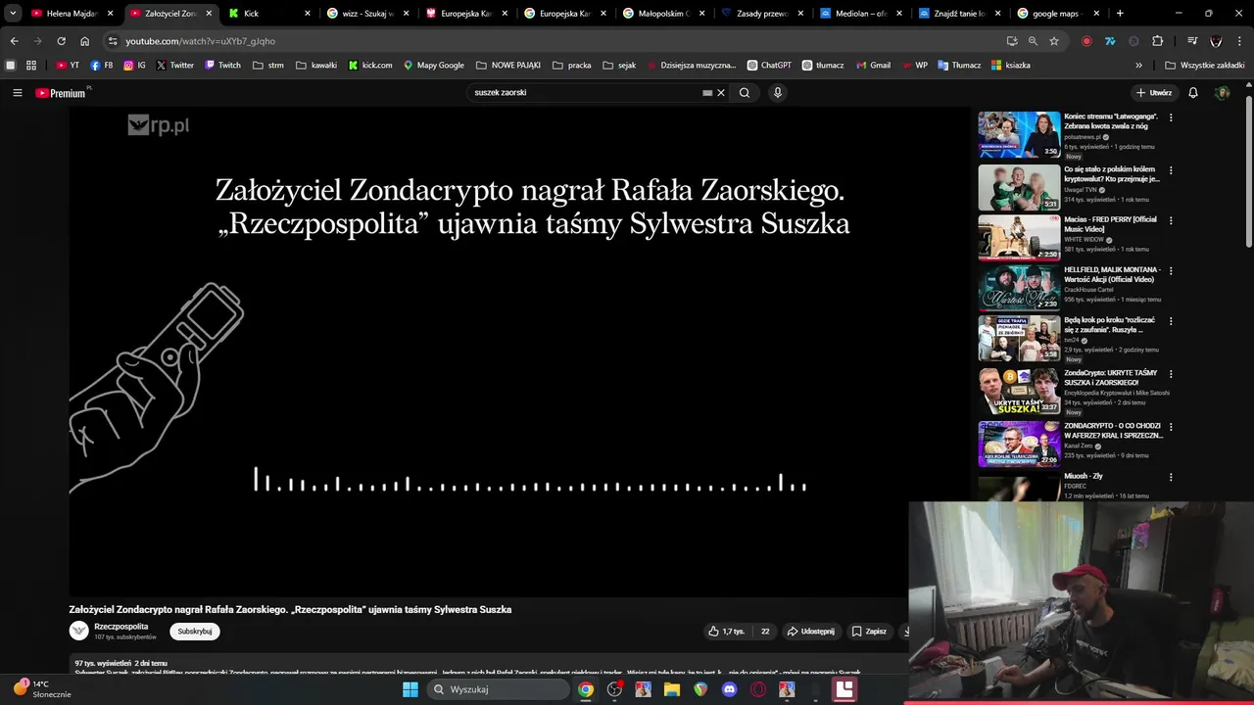This screenshot has height=705, width=1254.
Task: Like the video with thumbs up
Action: pos(726,632)
